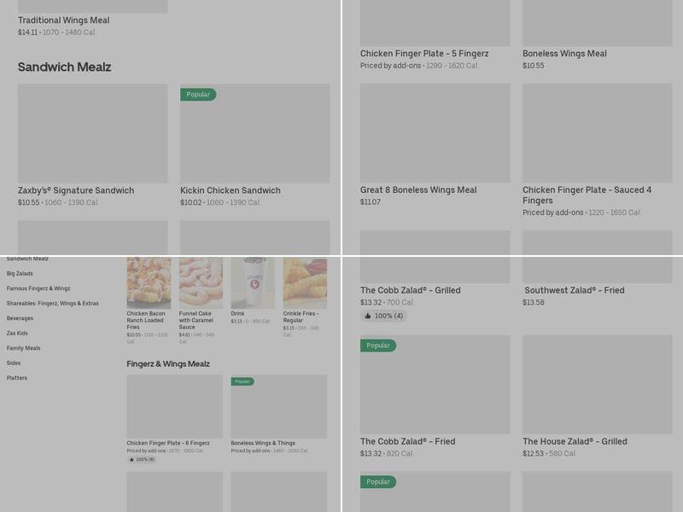The height and width of the screenshot is (512, 683).
Task: Click thumbs-up rating under Chicken Finger Plate 6 Fingerz
Action: tap(142, 459)
